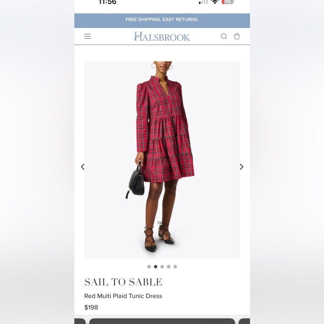The height and width of the screenshot is (324, 324).
Task: Open the hamburger navigation menu
Action: pyautogui.click(x=87, y=36)
